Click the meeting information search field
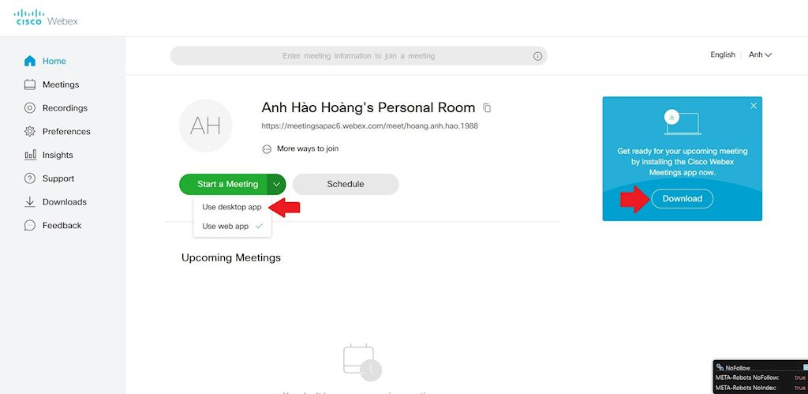This screenshot has height=394, width=808. click(x=358, y=56)
